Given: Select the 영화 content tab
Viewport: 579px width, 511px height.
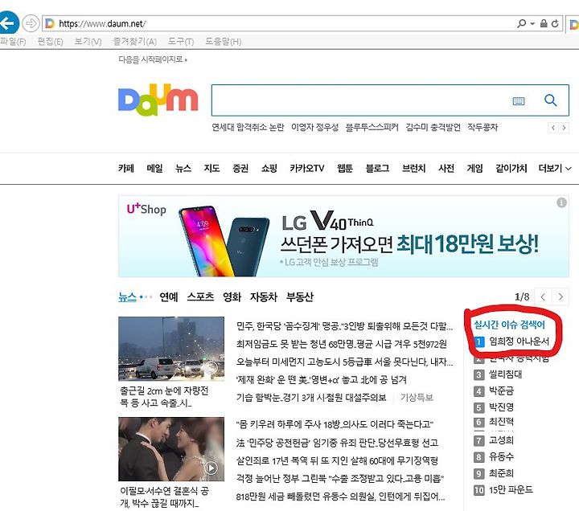Looking at the screenshot, I should 232,296.
